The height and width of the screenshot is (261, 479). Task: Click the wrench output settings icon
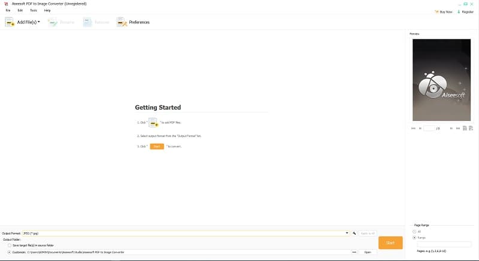tap(354, 233)
